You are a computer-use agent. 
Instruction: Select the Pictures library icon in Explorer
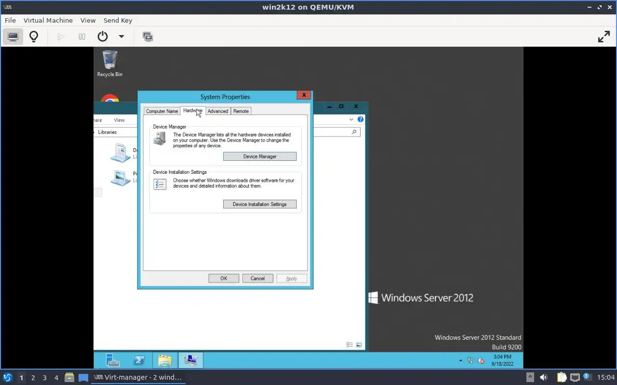coord(121,177)
